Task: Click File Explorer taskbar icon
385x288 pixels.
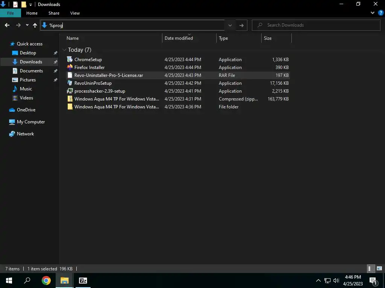Action: click(64, 280)
